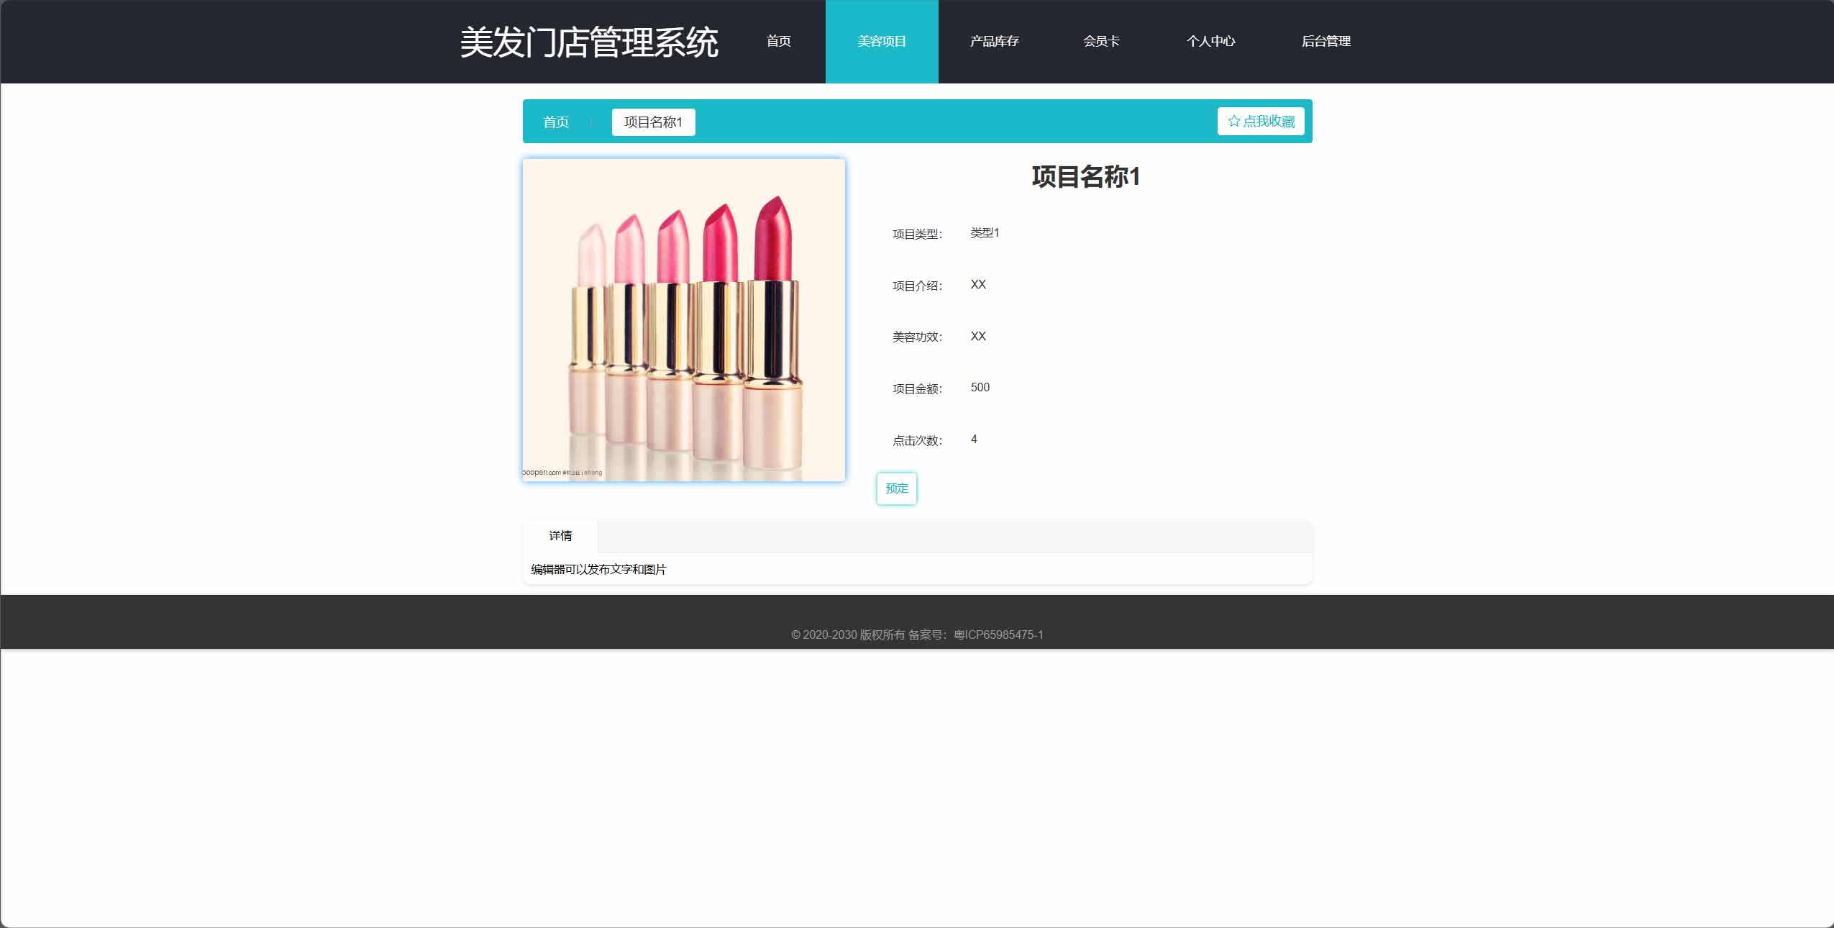
Task: Click the 点我收藏 favorite button
Action: click(x=1261, y=121)
